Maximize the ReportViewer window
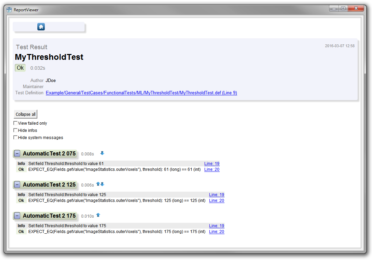 [x=343, y=9]
